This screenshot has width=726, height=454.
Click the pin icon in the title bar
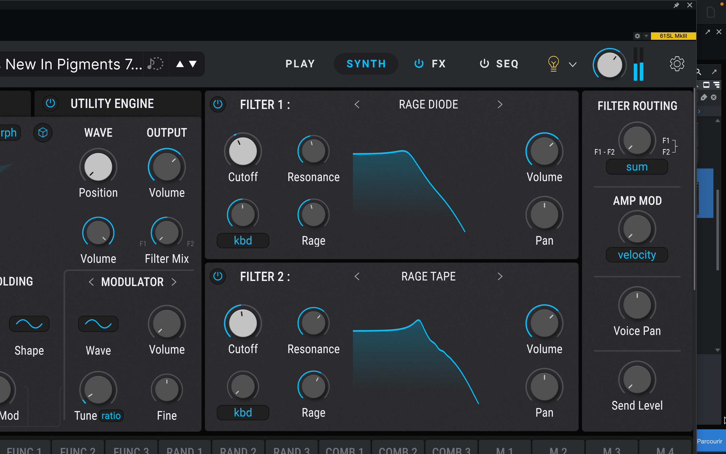[x=676, y=5]
